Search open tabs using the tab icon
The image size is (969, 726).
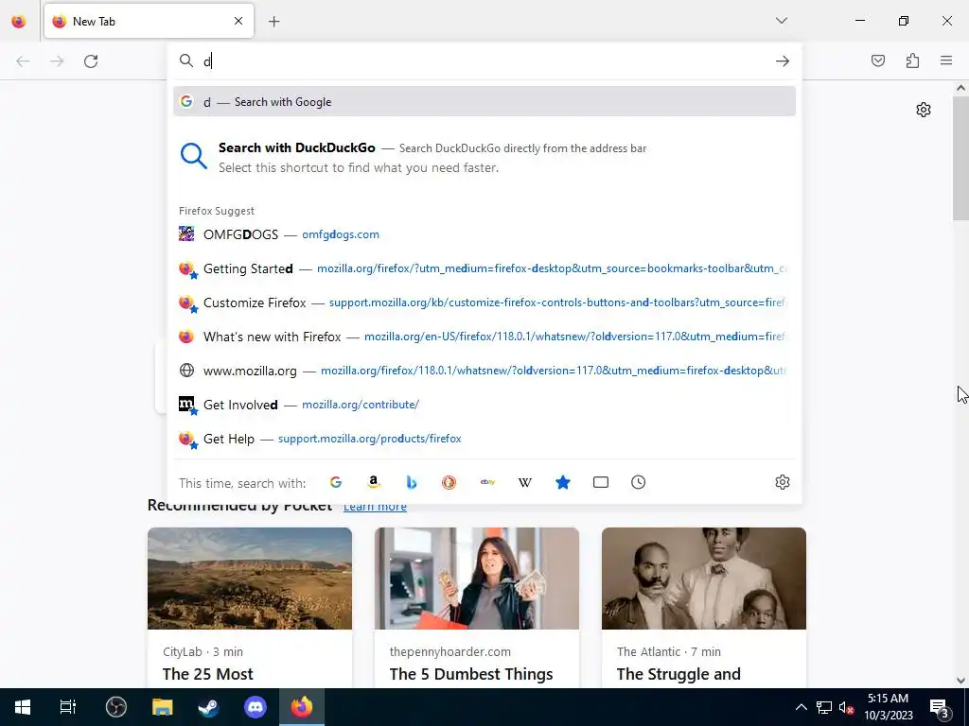[601, 482]
